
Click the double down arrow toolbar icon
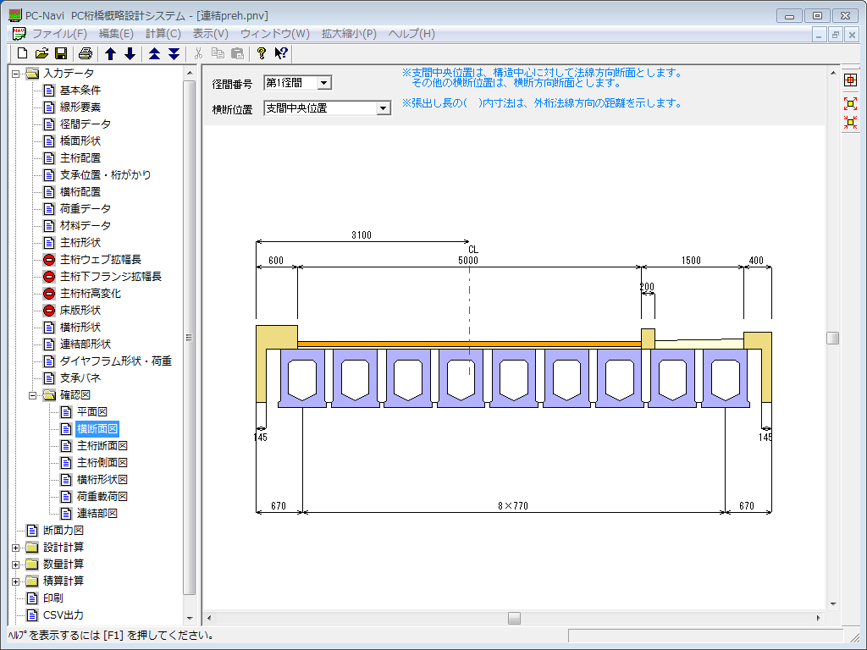174,53
